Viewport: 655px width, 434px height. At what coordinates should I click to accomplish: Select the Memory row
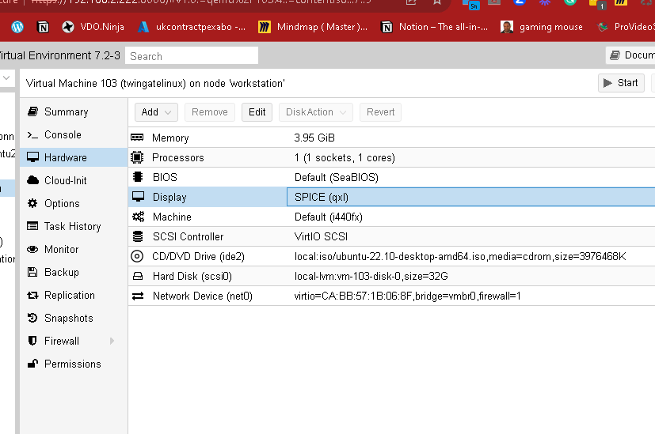coord(391,138)
